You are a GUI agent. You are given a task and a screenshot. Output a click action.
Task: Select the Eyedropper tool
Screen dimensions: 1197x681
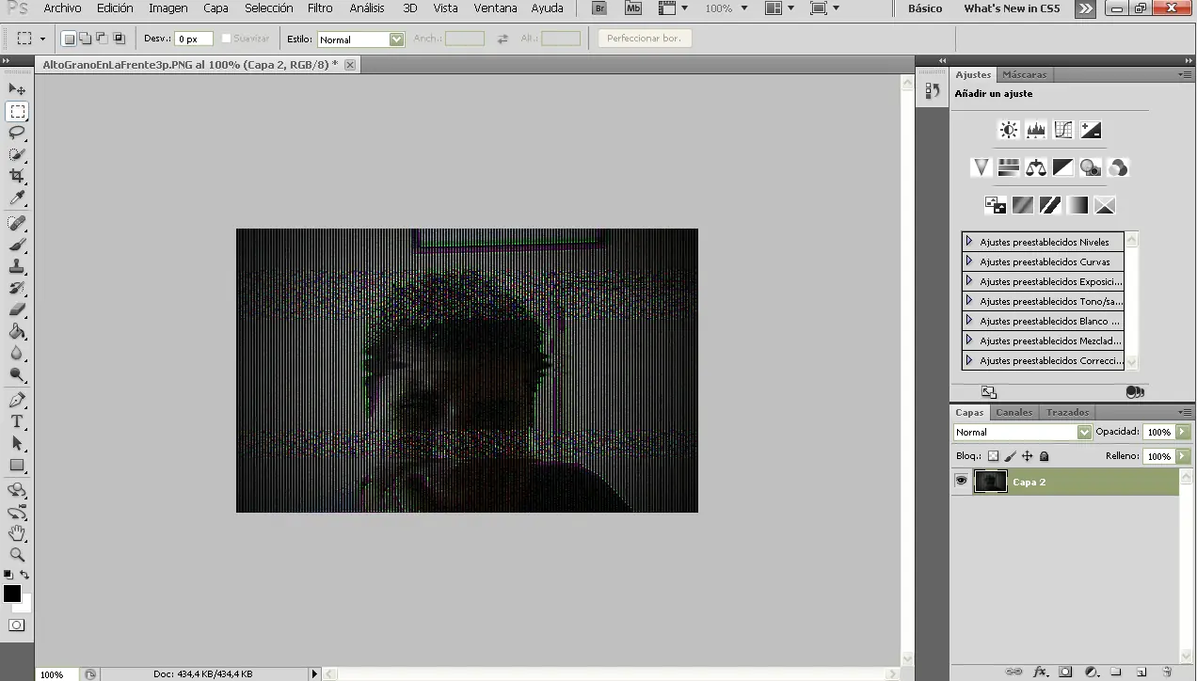17,198
